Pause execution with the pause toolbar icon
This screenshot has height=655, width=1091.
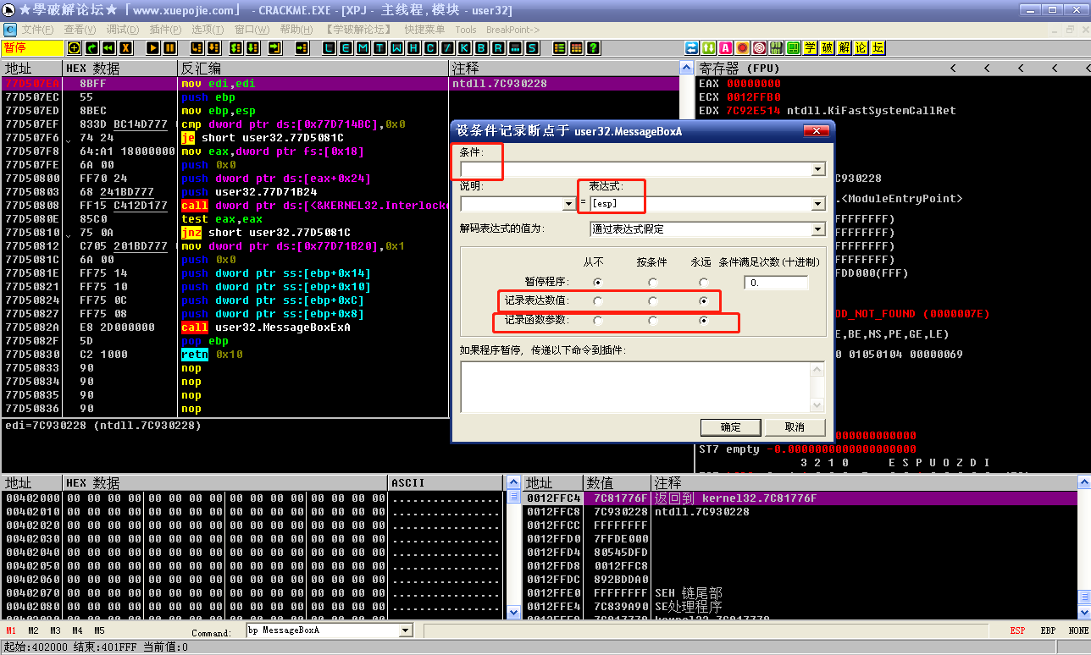[x=170, y=48]
